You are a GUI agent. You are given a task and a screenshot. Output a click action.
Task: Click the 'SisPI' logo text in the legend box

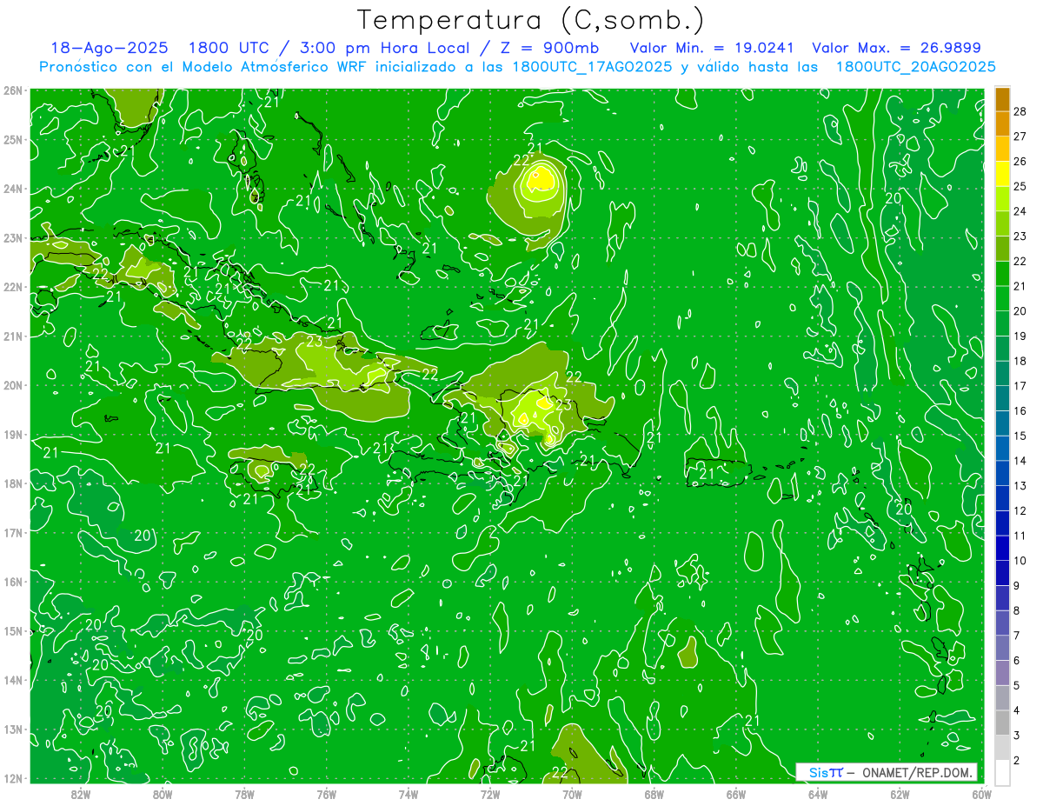[826, 772]
